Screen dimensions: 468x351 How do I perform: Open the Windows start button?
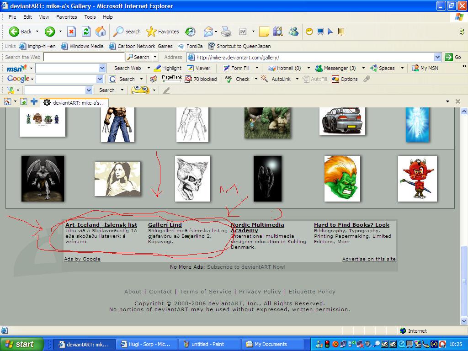pyautogui.click(x=22, y=344)
